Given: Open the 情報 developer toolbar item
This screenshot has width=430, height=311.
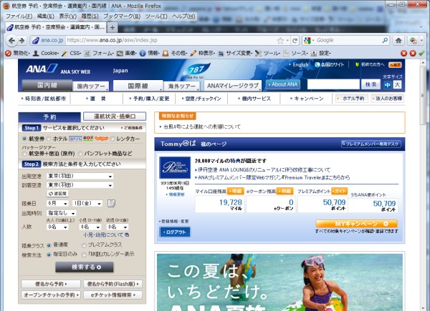Looking at the screenshot, I should tap(150, 53).
